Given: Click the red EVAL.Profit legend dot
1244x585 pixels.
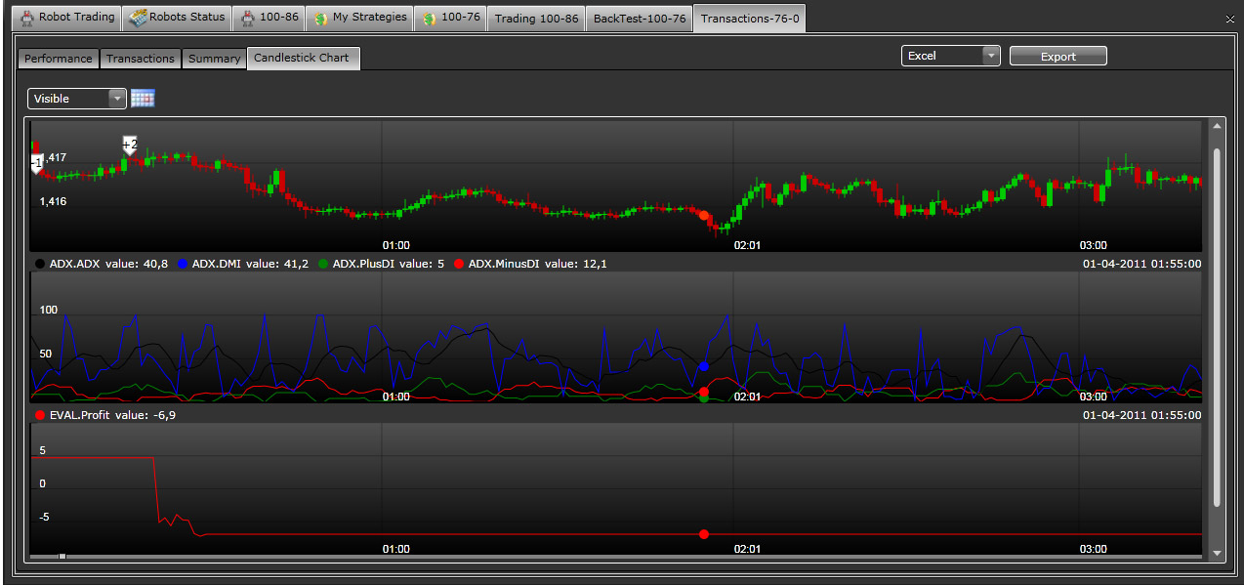Looking at the screenshot, I should [40, 415].
